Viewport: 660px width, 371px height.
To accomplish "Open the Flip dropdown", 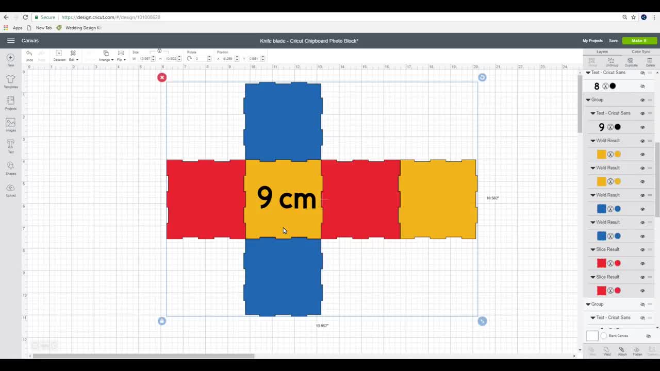I will 121,55.
